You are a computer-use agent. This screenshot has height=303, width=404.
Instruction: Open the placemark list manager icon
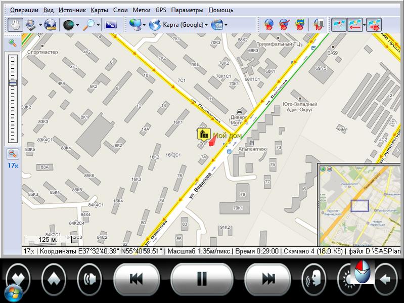(319, 24)
